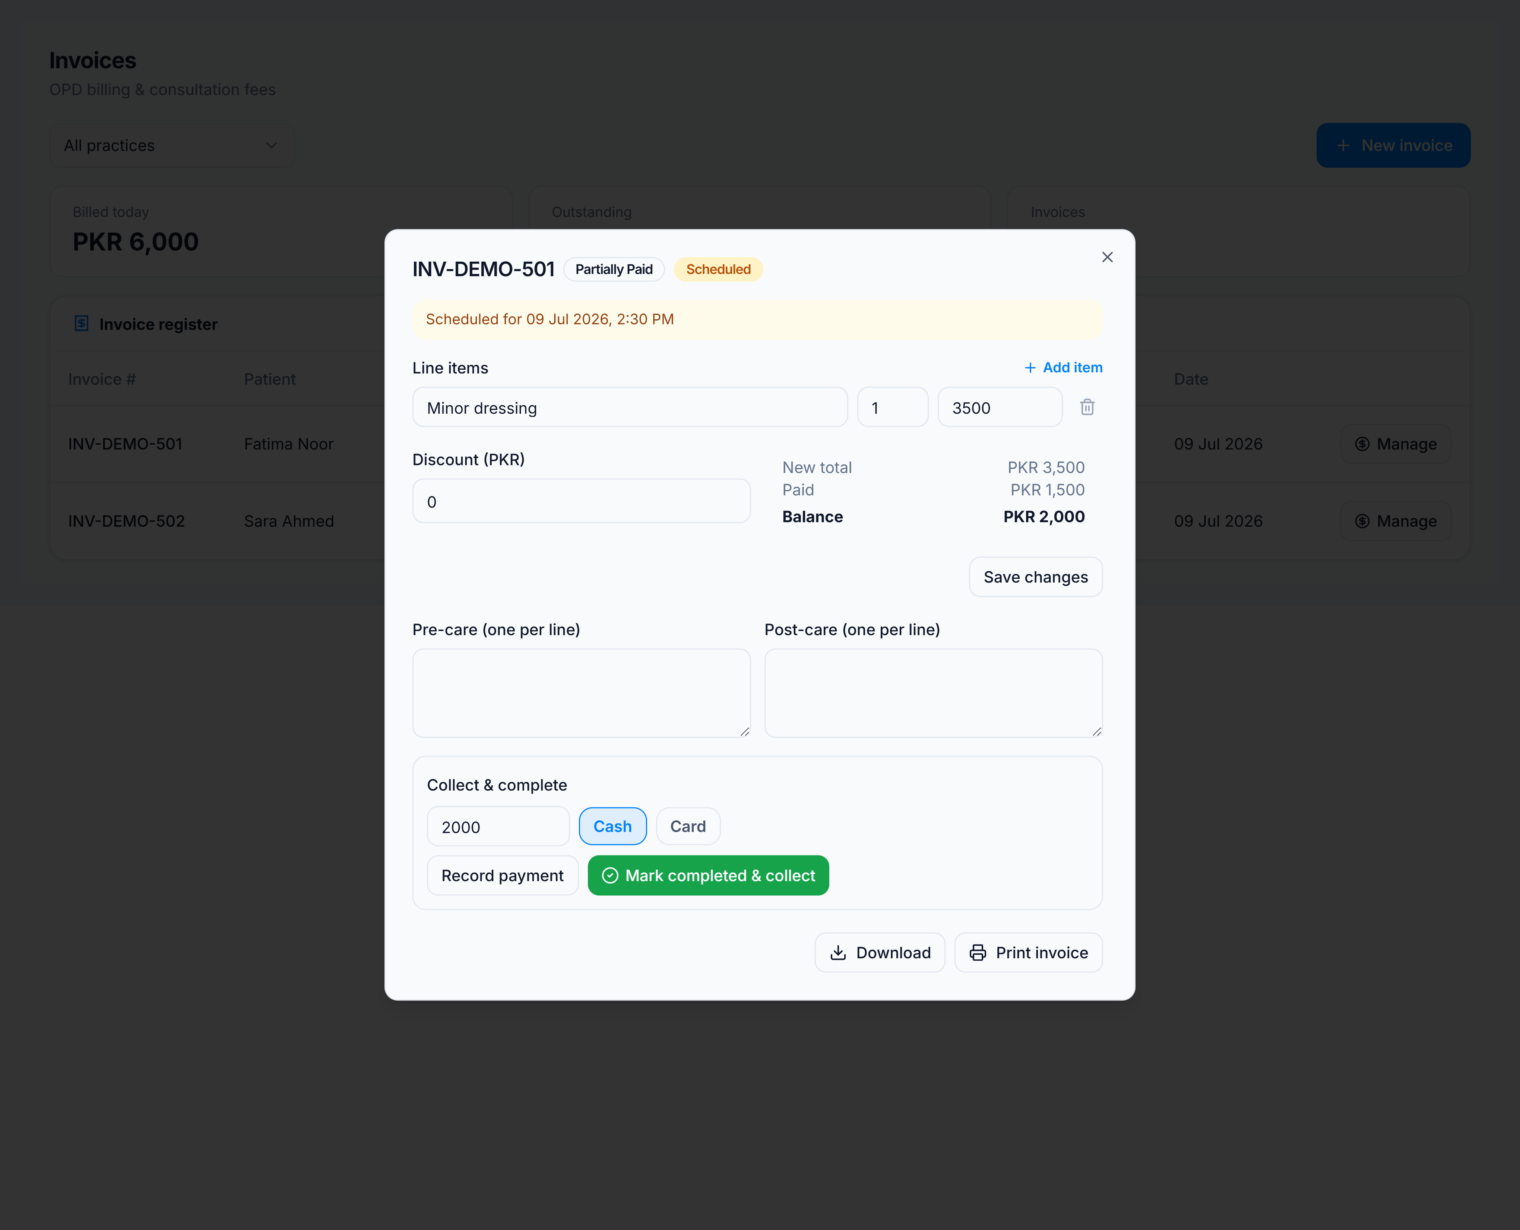The height and width of the screenshot is (1230, 1520).
Task: Click the Post-care text area
Action: [934, 693]
